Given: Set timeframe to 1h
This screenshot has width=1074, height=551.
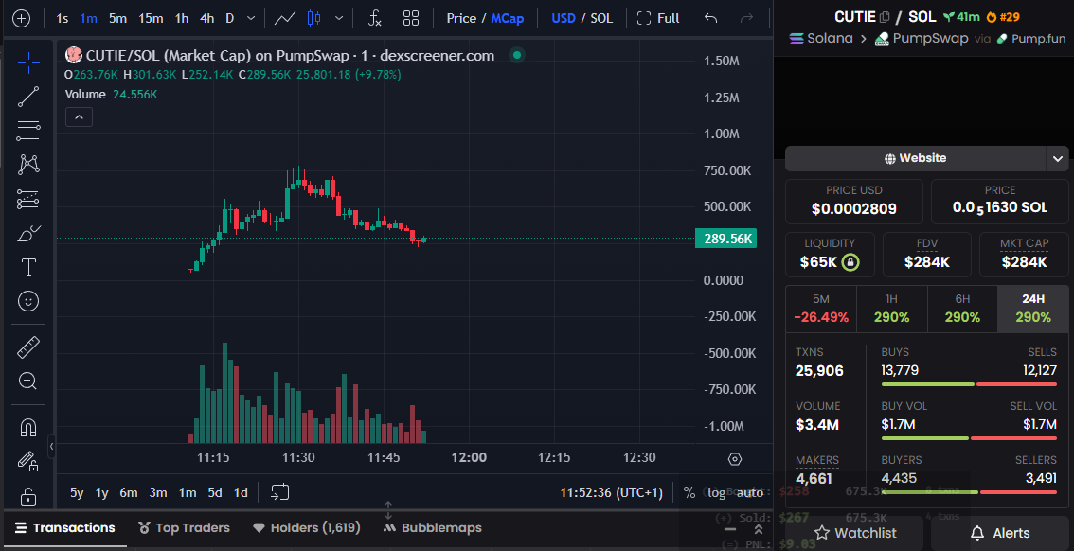Looking at the screenshot, I should point(182,19).
